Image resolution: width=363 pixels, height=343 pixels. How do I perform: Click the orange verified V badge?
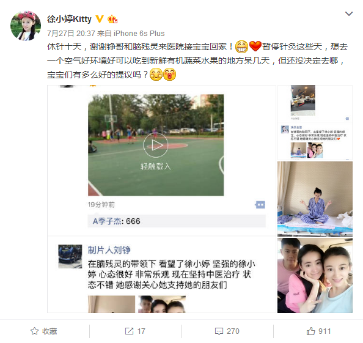tap(100, 19)
